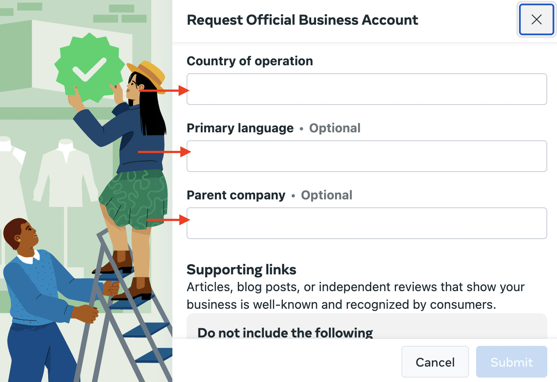Screen dimensions: 557x382
Task: Click Optional text beside Parent company
Action: click(x=327, y=195)
